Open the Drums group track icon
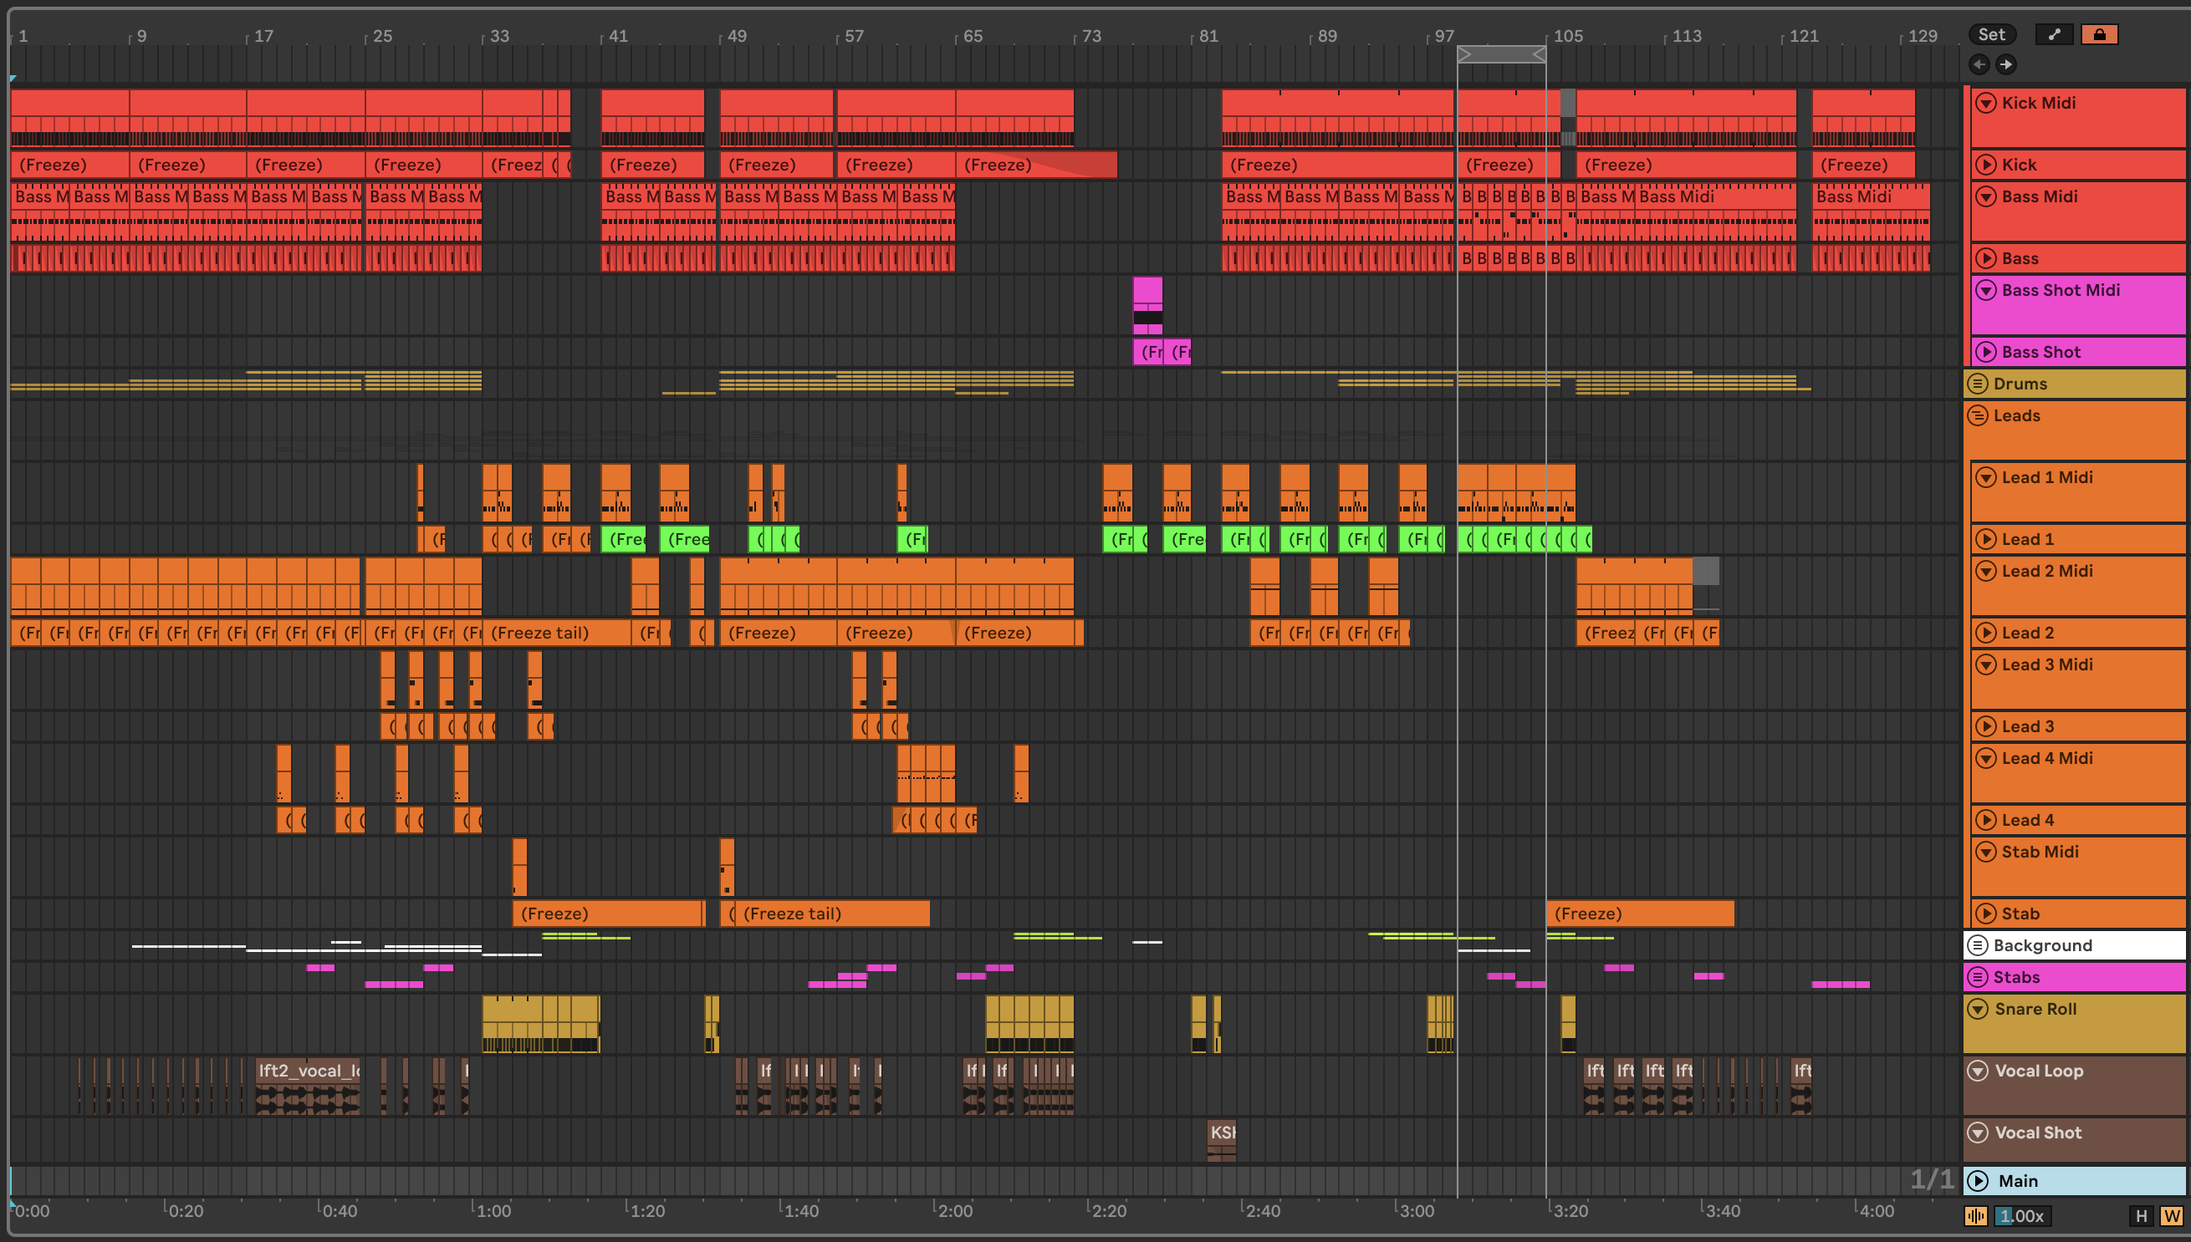 (x=1978, y=384)
